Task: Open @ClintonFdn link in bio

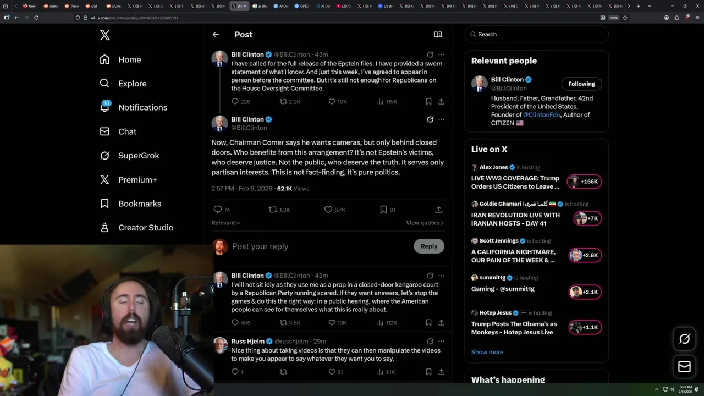Action: 541,115
